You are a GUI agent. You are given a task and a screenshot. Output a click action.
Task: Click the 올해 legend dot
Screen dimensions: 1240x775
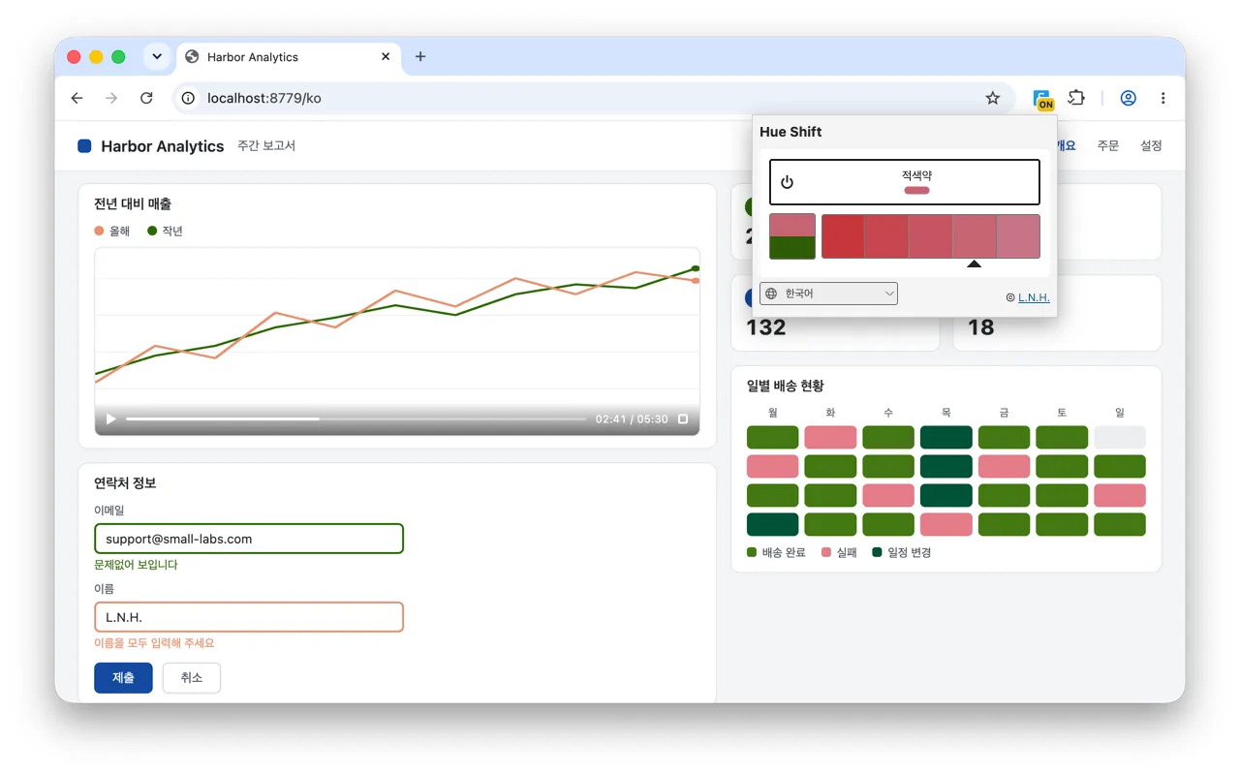click(x=99, y=231)
